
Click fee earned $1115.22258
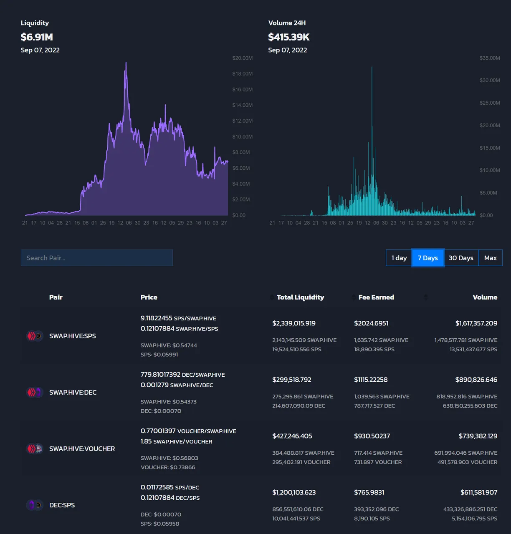pos(371,380)
